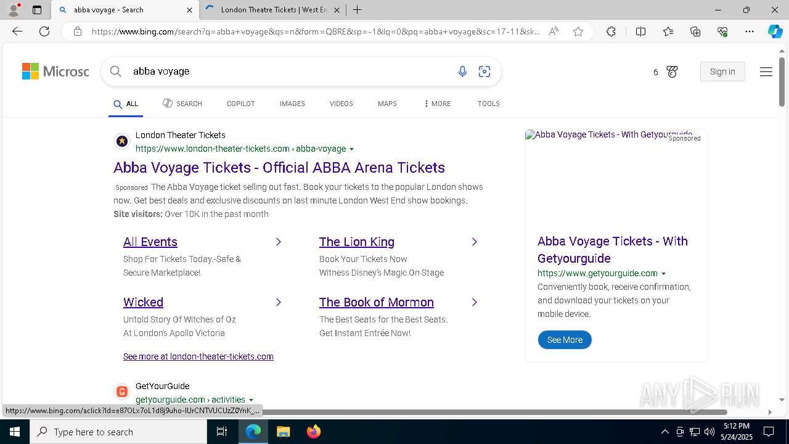Open Wicked chevron arrow
Image resolution: width=789 pixels, height=444 pixels.
click(x=279, y=302)
